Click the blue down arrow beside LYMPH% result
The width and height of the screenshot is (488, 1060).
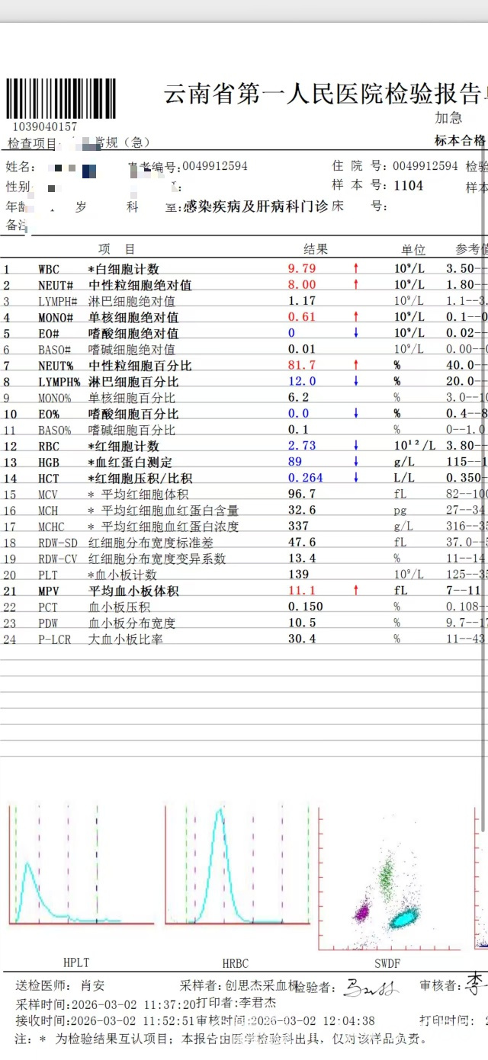point(355,381)
